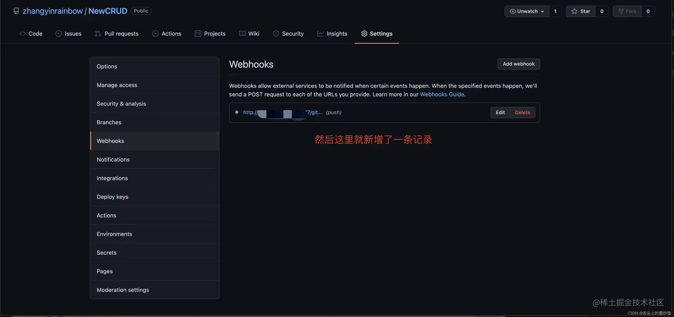The width and height of the screenshot is (674, 317).
Task: Click the repository book icon
Action: pyautogui.click(x=16, y=11)
